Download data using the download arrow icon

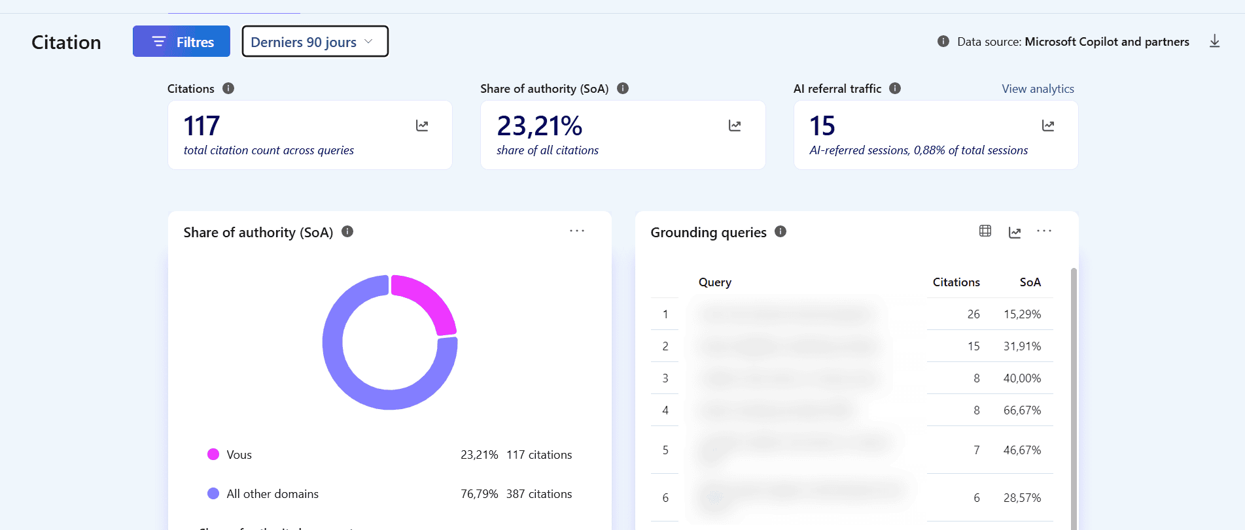click(x=1214, y=41)
